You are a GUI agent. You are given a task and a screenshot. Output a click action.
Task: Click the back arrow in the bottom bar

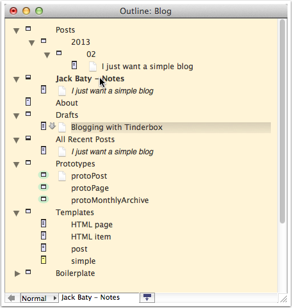coord(12,298)
